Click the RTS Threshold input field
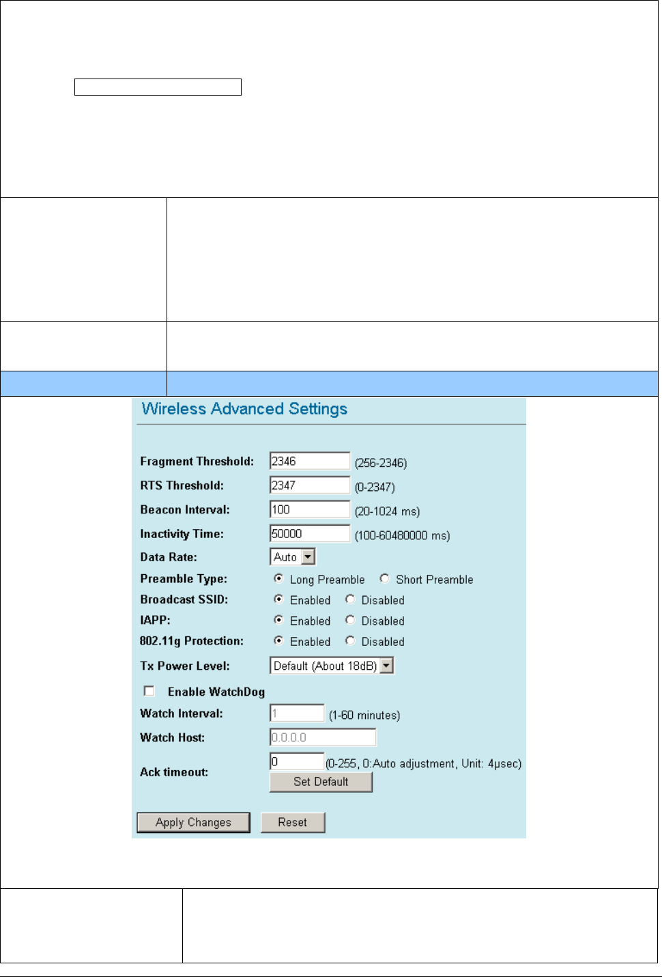The height and width of the screenshot is (977, 662). pyautogui.click(x=310, y=485)
